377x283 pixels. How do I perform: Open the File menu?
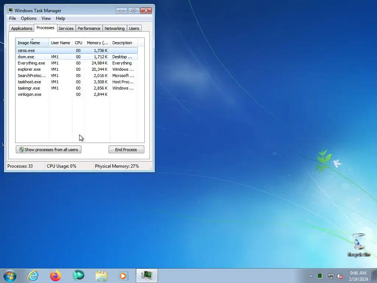click(x=13, y=18)
